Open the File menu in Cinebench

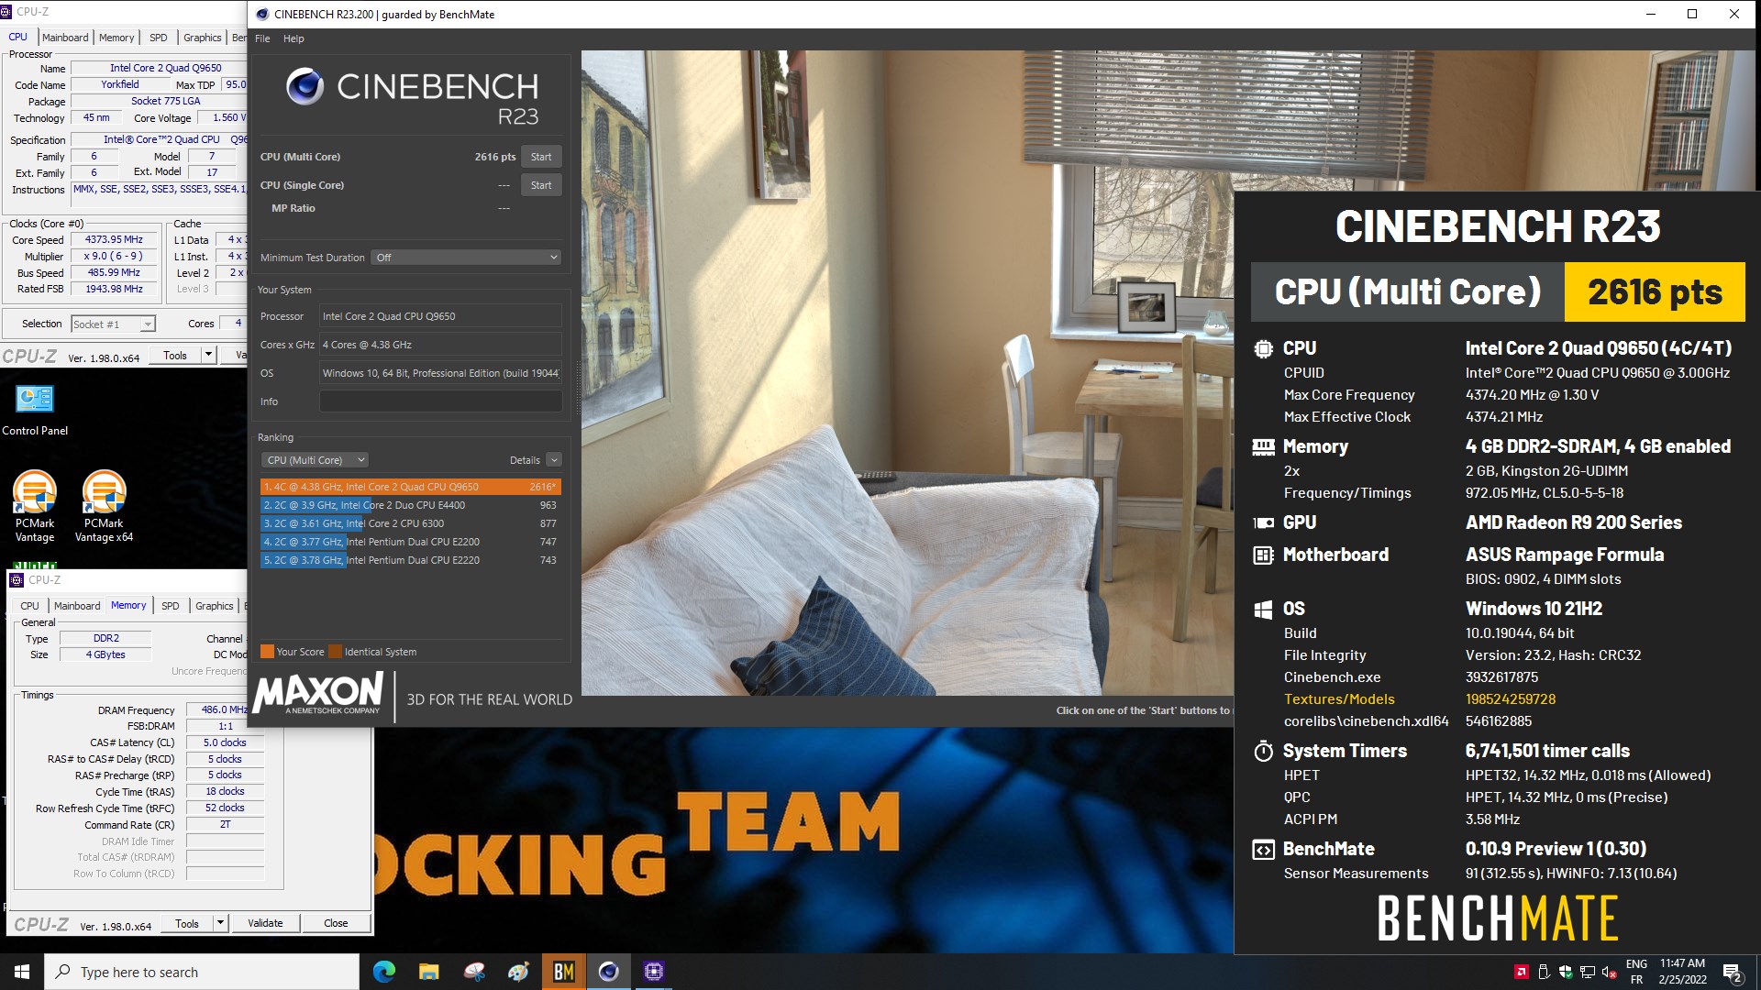262,38
